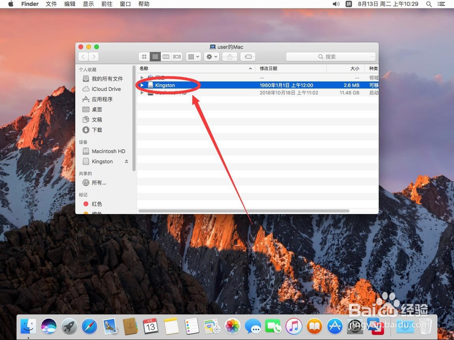Open Spotlight search in menu bar
The height and width of the screenshot is (340, 454).
pos(429,4)
